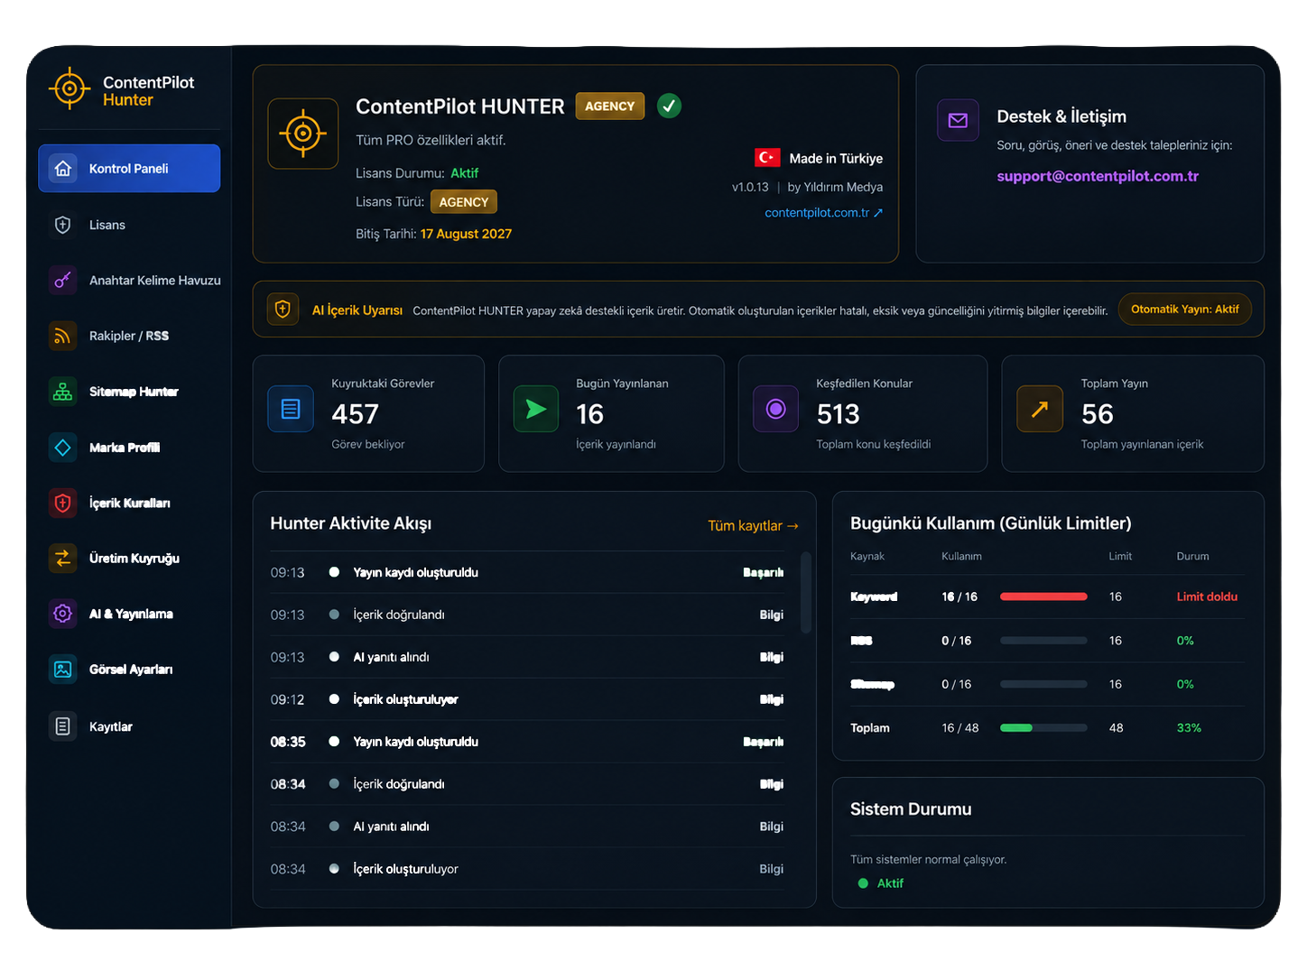Navigate to Rakipler / RSS
The image size is (1307, 980).
pyautogui.click(x=129, y=336)
